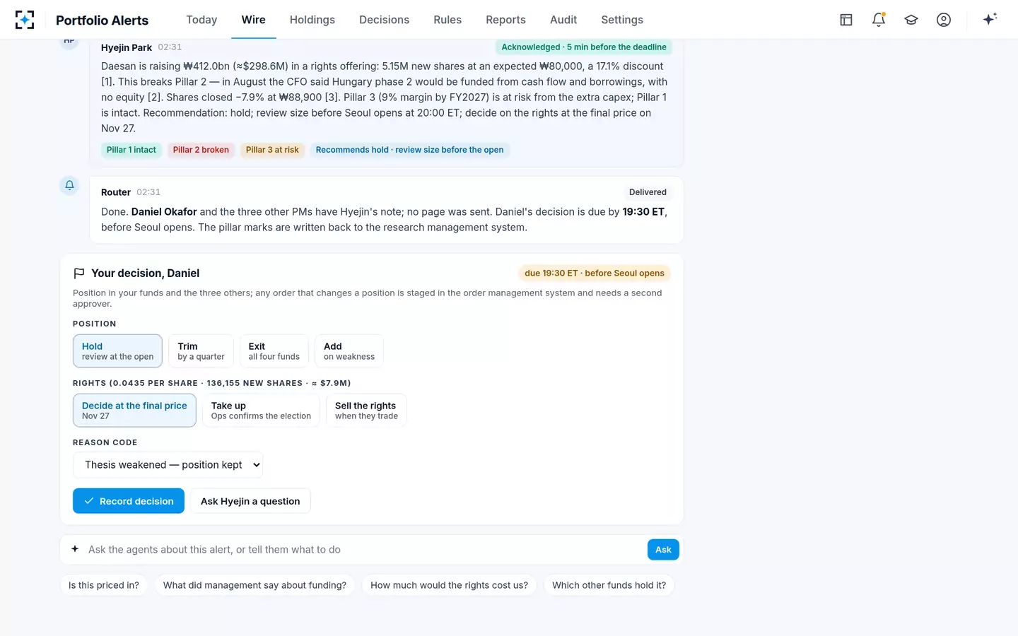
Task: Click Ask Hyejin a question button
Action: click(x=250, y=501)
